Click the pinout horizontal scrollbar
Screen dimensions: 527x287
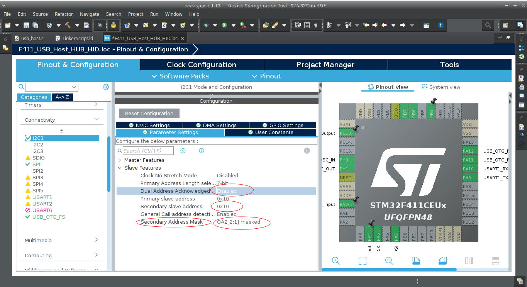[x=389, y=269]
